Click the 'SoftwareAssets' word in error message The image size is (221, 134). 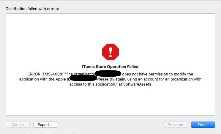(x=137, y=84)
